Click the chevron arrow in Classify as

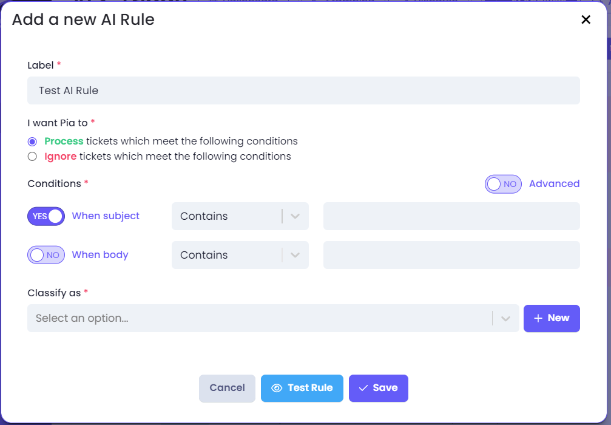505,319
